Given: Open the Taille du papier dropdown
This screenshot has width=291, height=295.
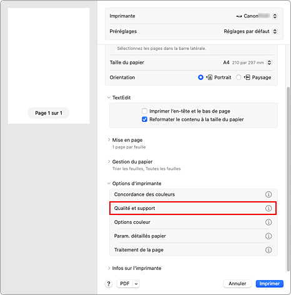Looking at the screenshot, I should (269, 62).
